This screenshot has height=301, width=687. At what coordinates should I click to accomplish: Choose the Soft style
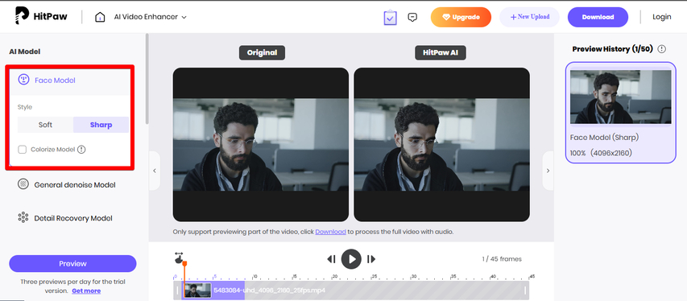pyautogui.click(x=45, y=125)
